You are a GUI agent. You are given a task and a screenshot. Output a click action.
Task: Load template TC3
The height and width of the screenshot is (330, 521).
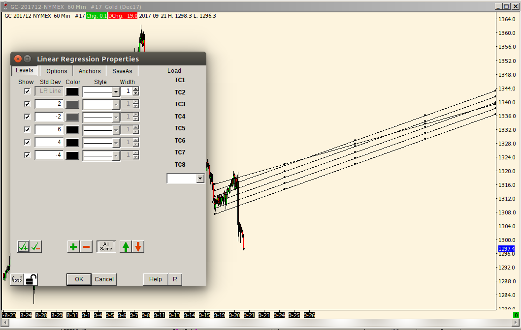click(180, 104)
